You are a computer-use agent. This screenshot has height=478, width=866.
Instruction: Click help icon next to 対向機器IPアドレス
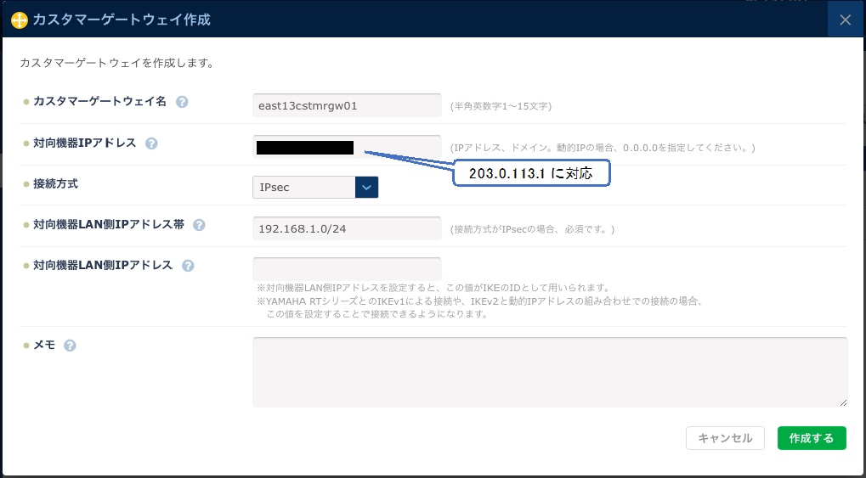[x=151, y=143]
